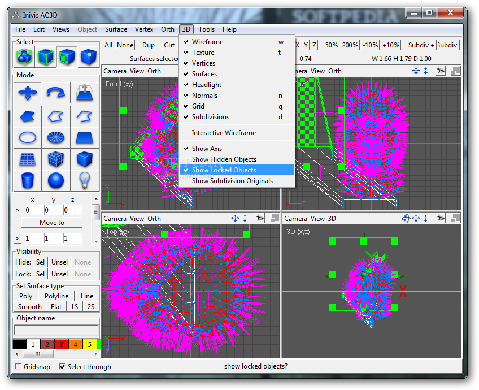This screenshot has height=390, width=479.
Task: Expand move-to coordinates with > button
Action: pos(18,210)
